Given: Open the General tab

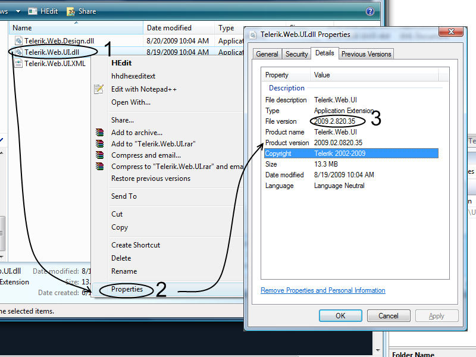Looking at the screenshot, I should coord(267,54).
